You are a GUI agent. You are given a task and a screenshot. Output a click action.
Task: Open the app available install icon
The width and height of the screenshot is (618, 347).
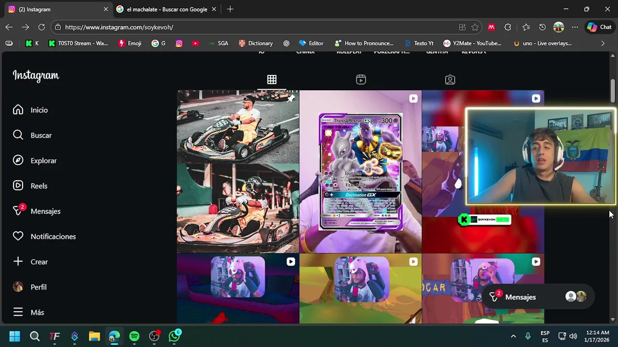coord(462,27)
